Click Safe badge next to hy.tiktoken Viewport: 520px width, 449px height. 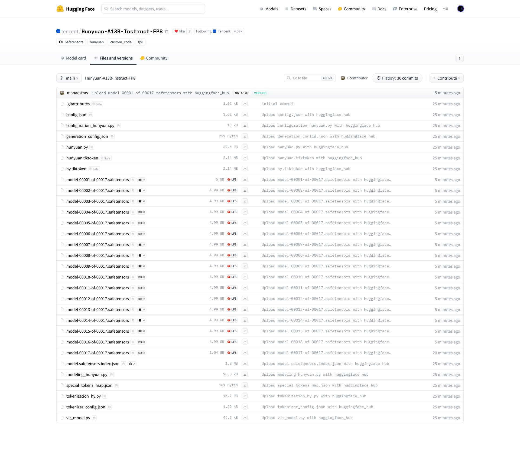[94, 169]
